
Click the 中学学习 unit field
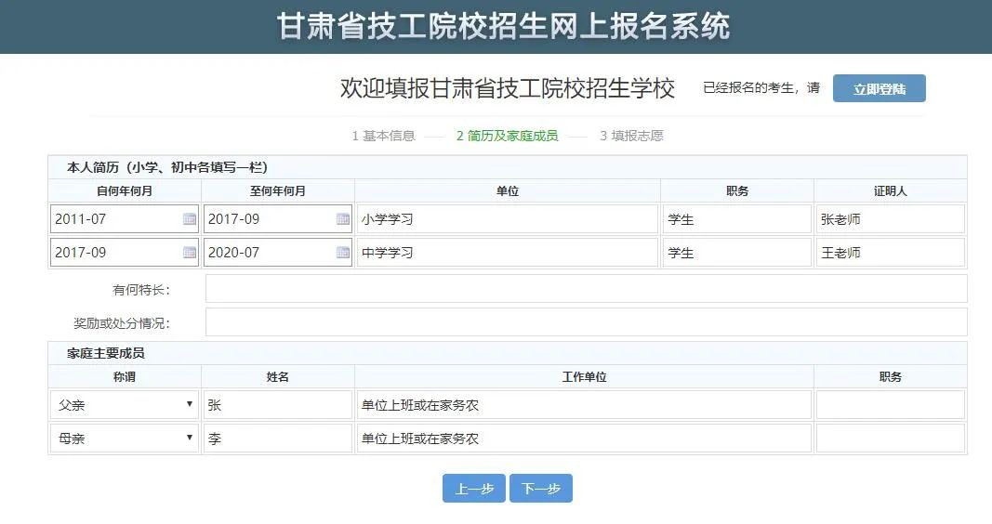(507, 253)
